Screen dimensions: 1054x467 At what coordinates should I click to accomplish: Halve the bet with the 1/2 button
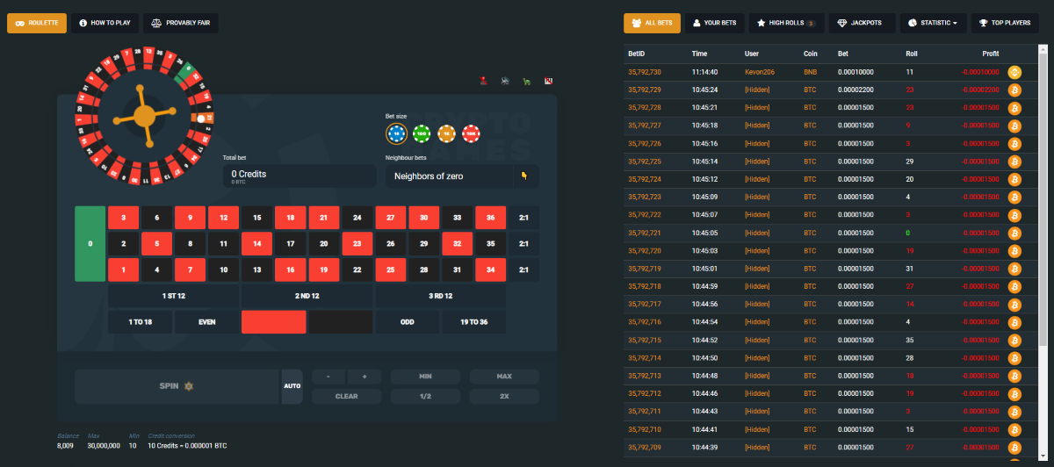425,396
